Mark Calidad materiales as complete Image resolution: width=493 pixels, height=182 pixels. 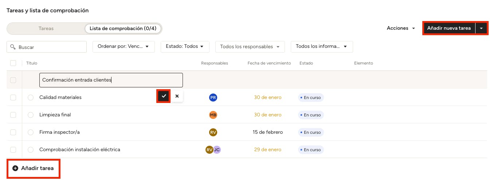31,98
